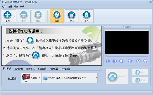Screen dimensions: 153x95
Task: Pause the preview playback
Action: (114, 61)
